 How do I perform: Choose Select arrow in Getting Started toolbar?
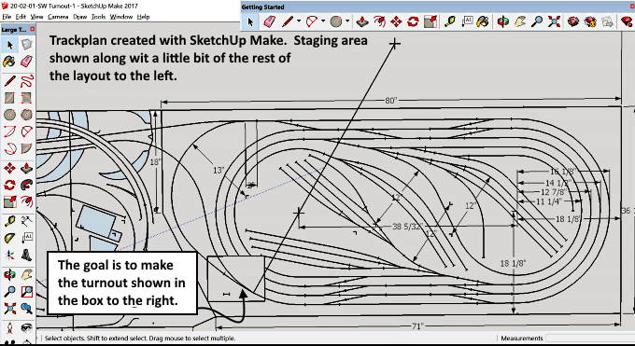click(250, 21)
